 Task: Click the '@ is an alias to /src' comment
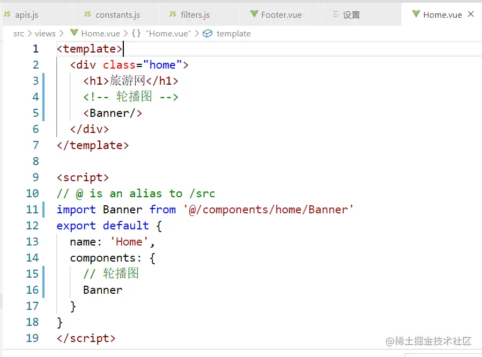(136, 194)
